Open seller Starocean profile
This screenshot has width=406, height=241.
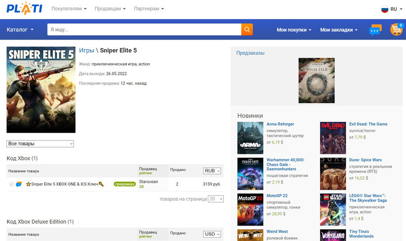pos(149,182)
